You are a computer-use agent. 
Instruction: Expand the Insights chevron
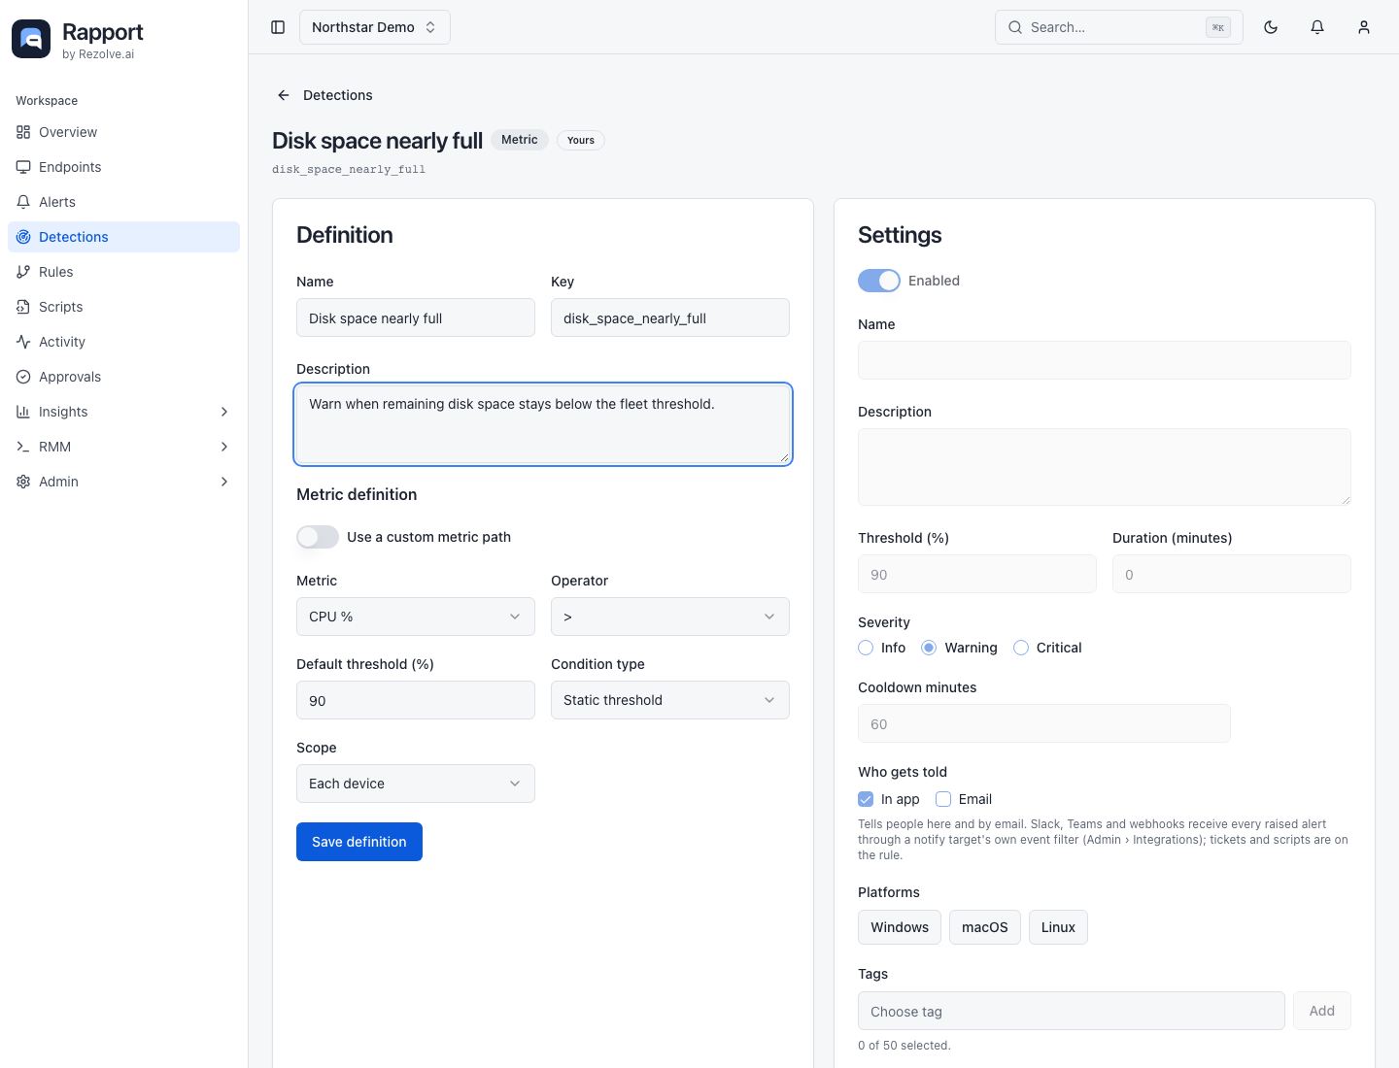[x=224, y=412]
